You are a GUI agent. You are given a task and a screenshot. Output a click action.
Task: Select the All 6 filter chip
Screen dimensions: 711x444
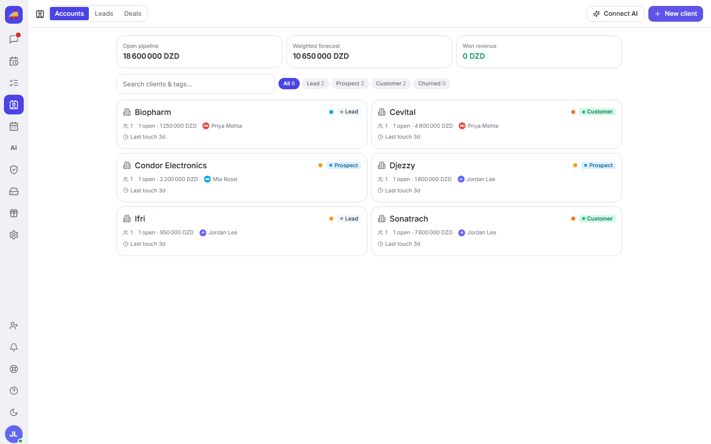point(289,84)
